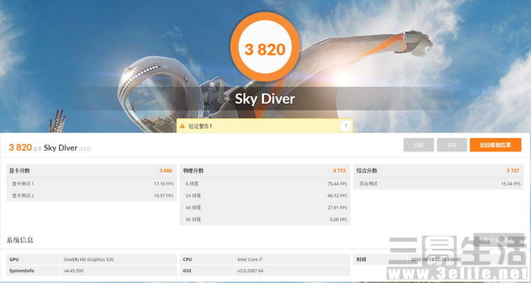Viewport: 531px width, 283px height.
Task: Click the validation warning triangle icon
Action: tap(182, 126)
